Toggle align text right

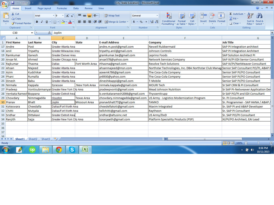click(89, 22)
